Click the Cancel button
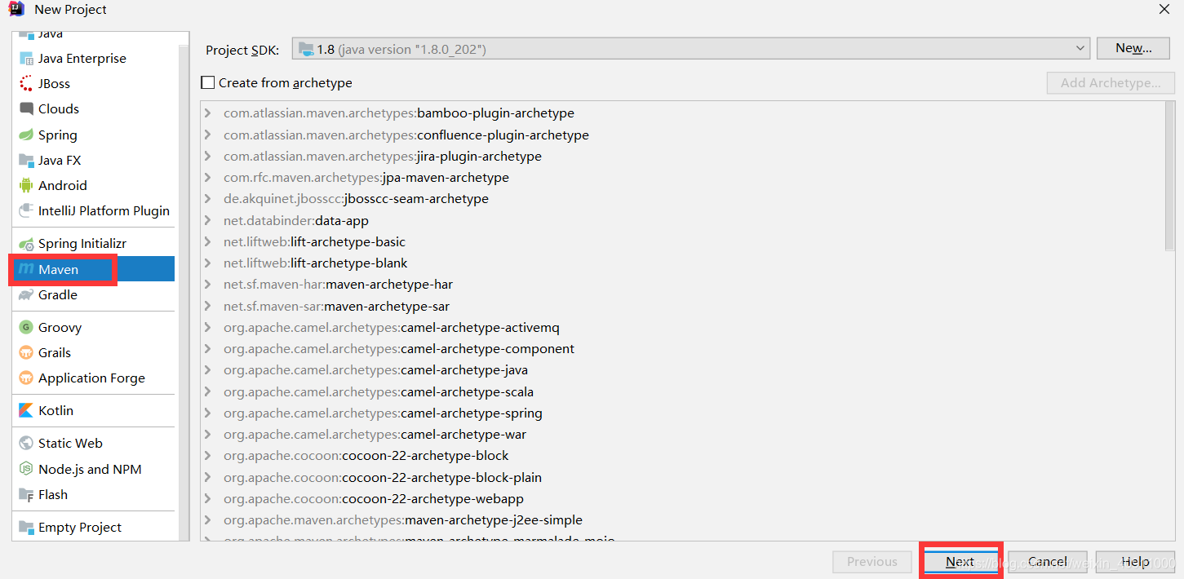The width and height of the screenshot is (1184, 579). pyautogui.click(x=1048, y=562)
